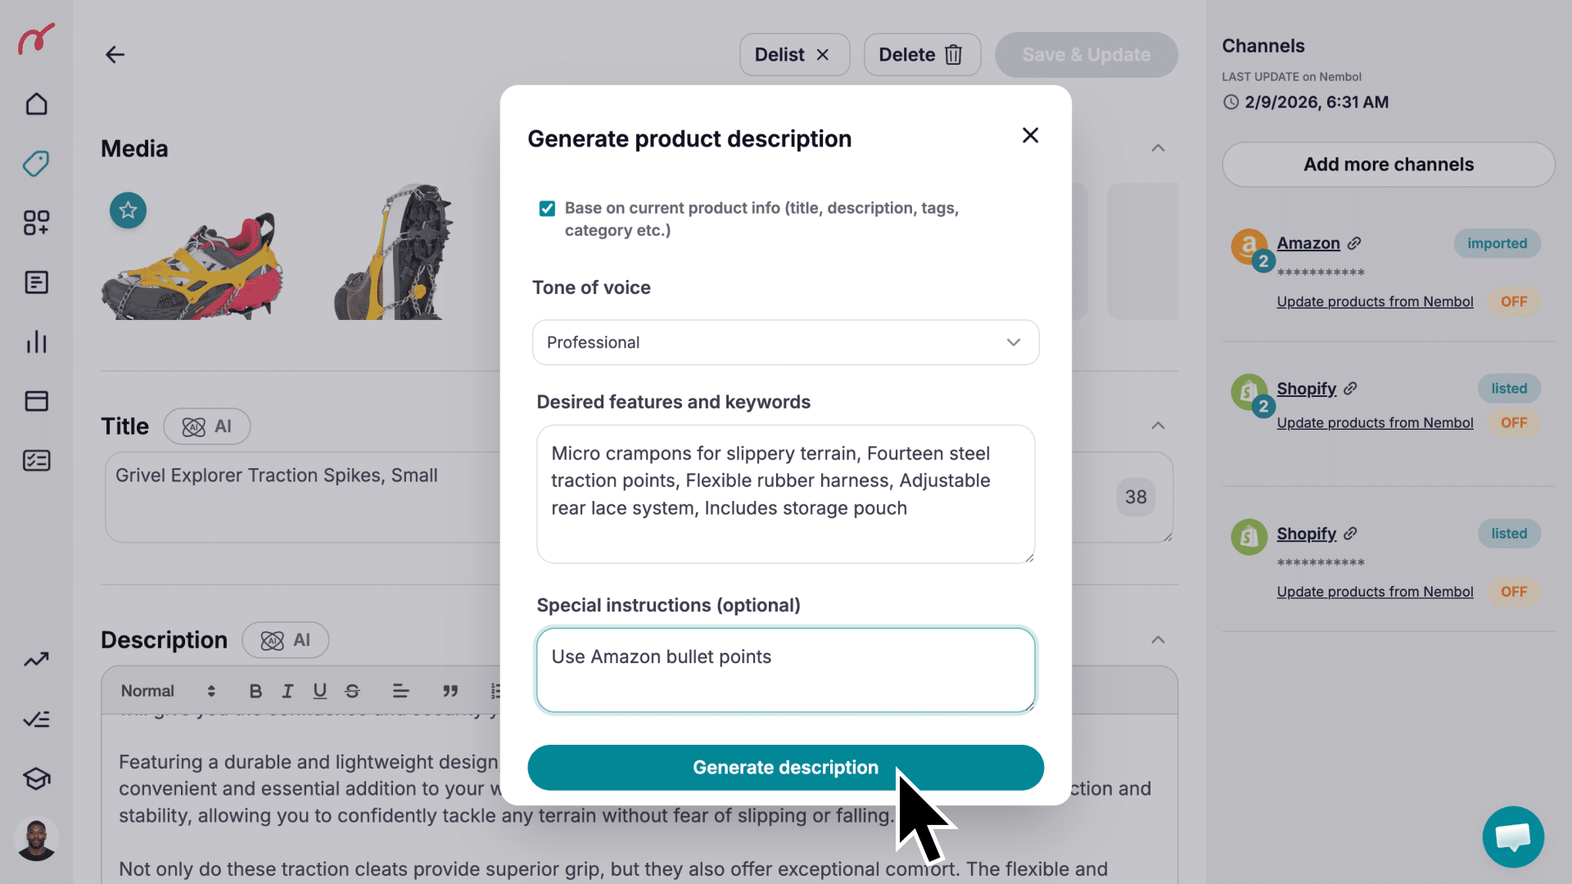The height and width of the screenshot is (884, 1572).
Task: Click inside the Special instructions text field
Action: pos(784,671)
